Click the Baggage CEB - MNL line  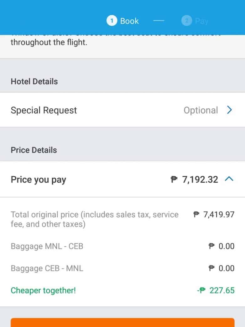point(47,268)
